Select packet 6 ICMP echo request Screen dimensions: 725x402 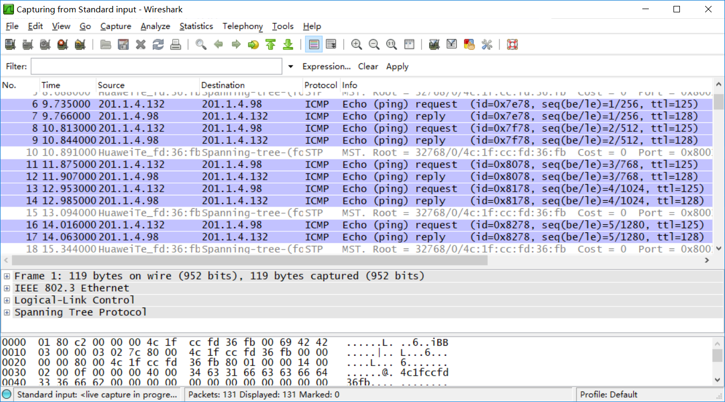[x=357, y=104]
